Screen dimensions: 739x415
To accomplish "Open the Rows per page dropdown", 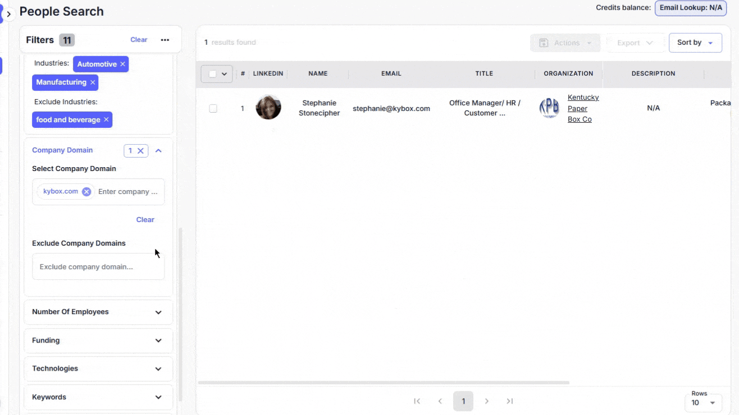I will [704, 403].
